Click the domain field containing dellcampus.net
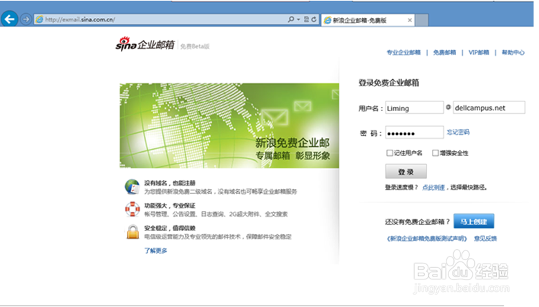 pyautogui.click(x=489, y=108)
